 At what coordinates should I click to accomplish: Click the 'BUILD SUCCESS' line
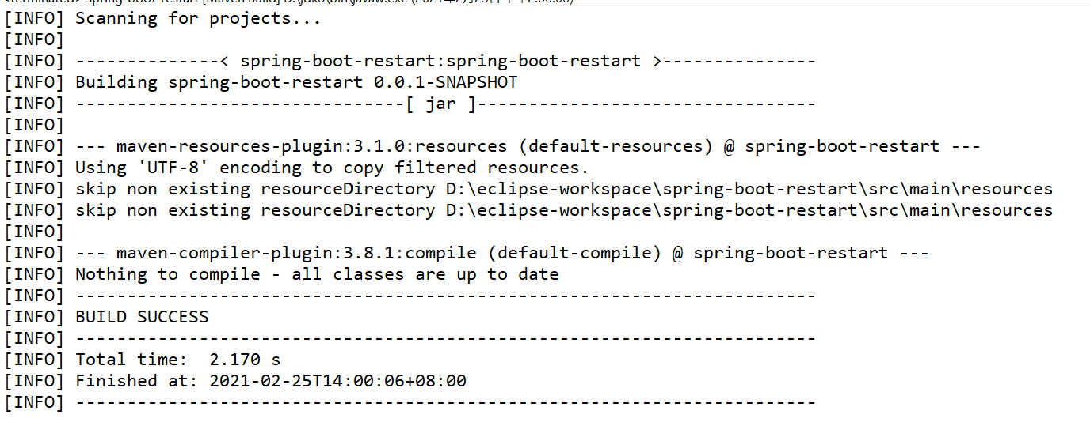142,317
